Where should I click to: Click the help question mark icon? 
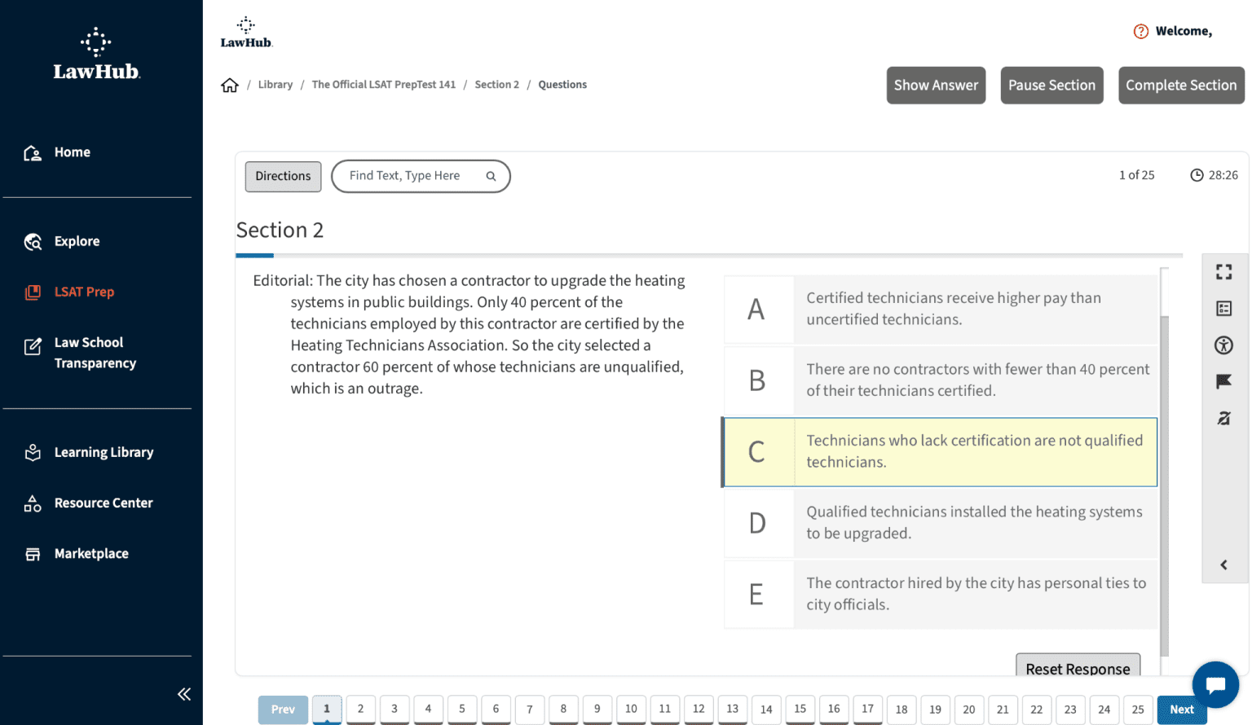point(1141,32)
